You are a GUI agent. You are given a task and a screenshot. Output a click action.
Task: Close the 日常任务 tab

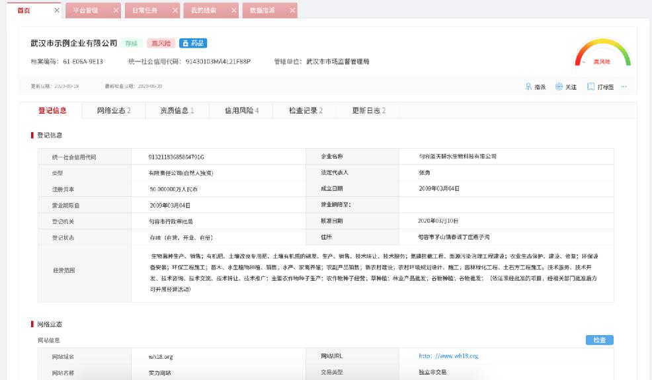[x=175, y=11]
